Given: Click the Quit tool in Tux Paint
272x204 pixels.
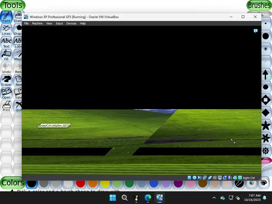Looking at the screenshot, I should (18, 106).
